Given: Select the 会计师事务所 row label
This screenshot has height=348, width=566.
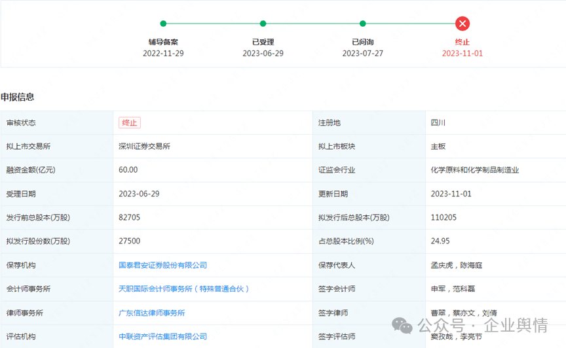Looking at the screenshot, I should click(28, 289).
